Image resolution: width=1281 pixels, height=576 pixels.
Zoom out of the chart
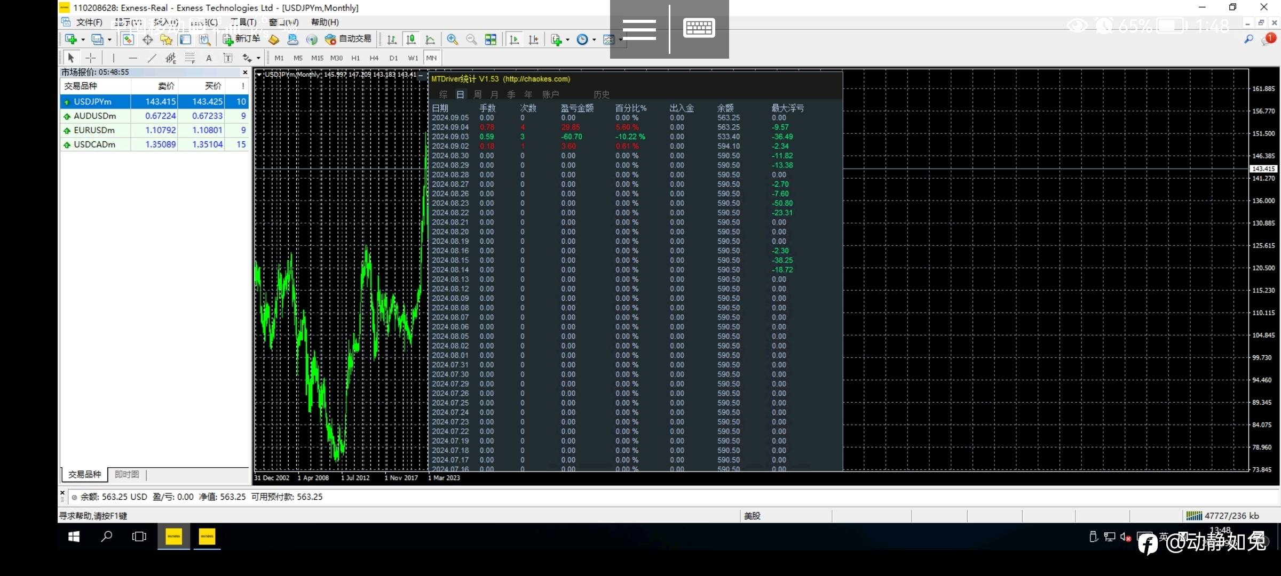pos(471,39)
